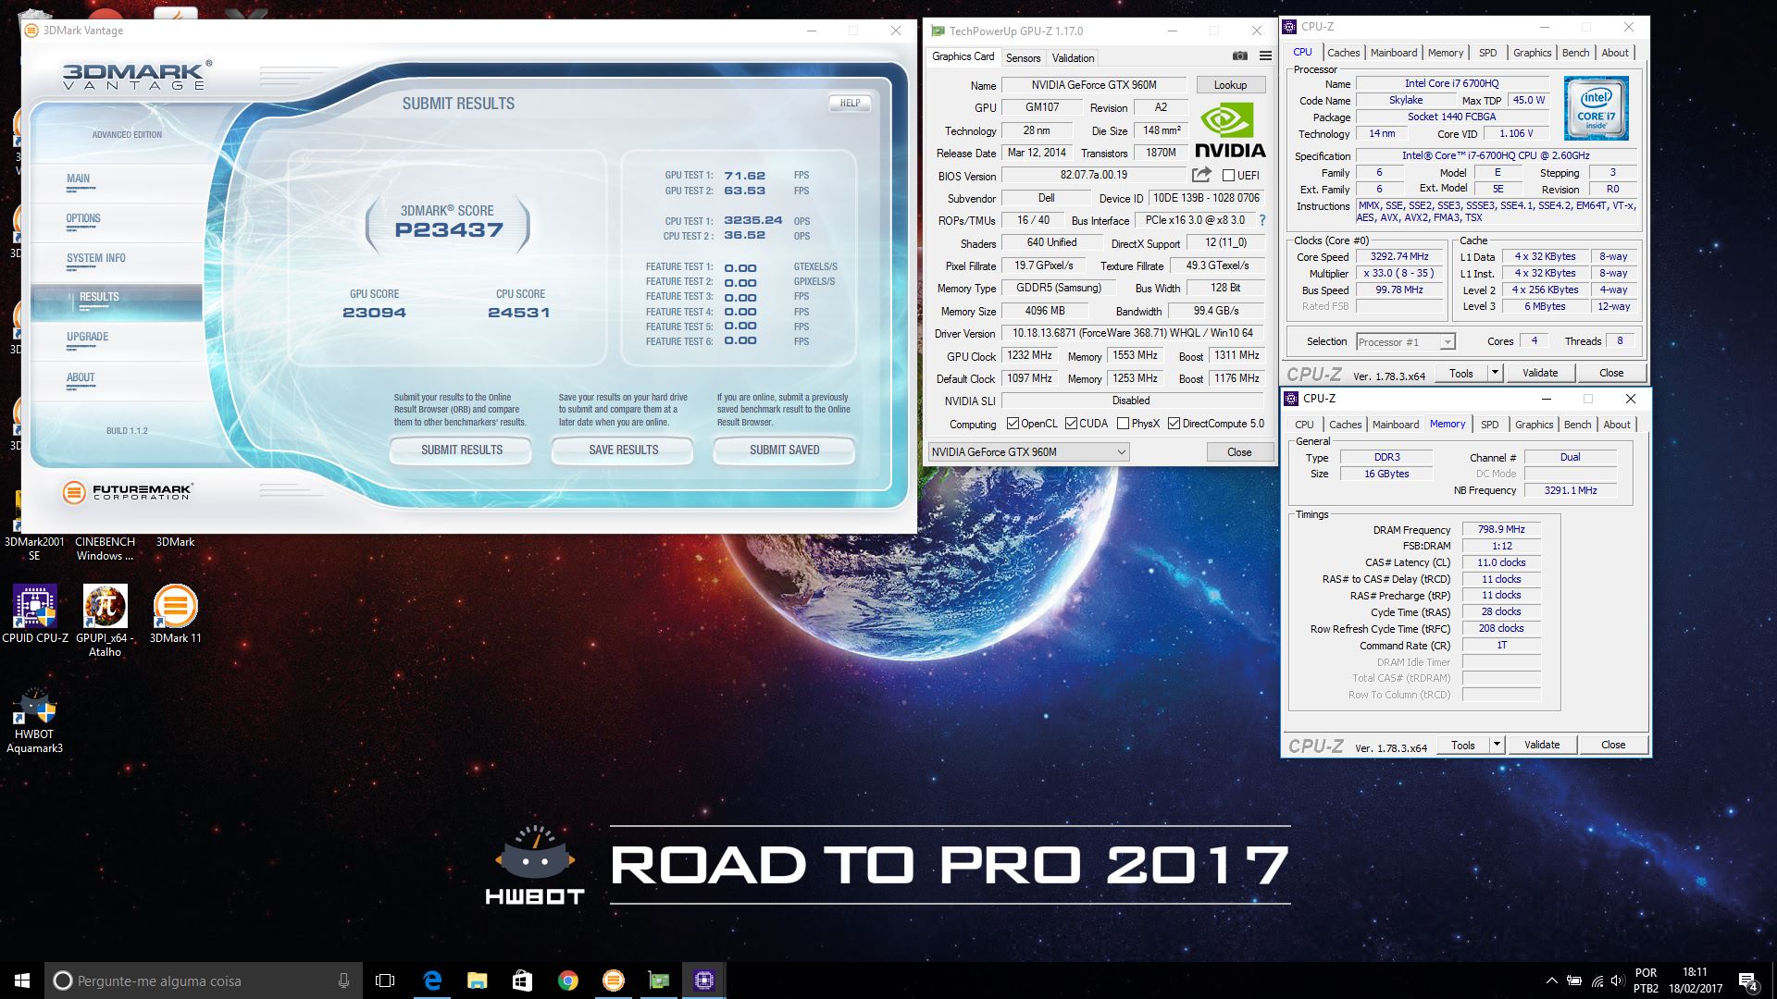Click the BIOS share/export icon in GPU-Z
The height and width of the screenshot is (999, 1777).
pos(1201,175)
